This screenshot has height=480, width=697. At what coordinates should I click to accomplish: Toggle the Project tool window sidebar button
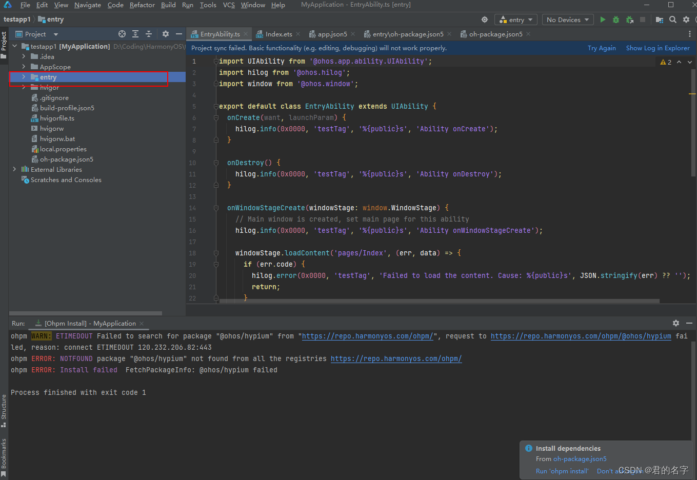tap(4, 45)
